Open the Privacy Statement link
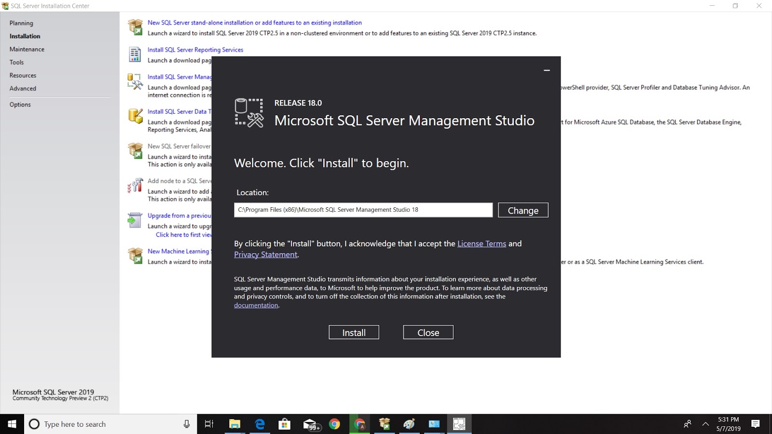Image resolution: width=772 pixels, height=434 pixels. [x=265, y=255]
